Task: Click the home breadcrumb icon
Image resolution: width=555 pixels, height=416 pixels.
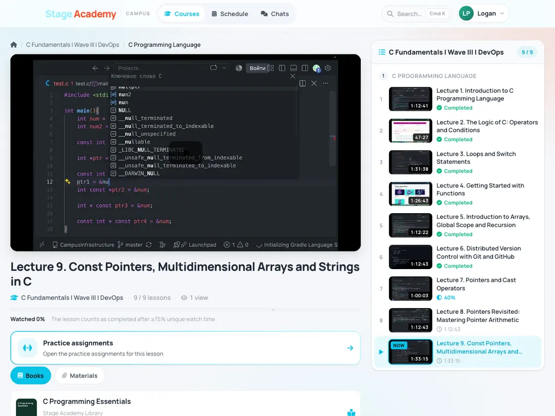Action: click(14, 45)
